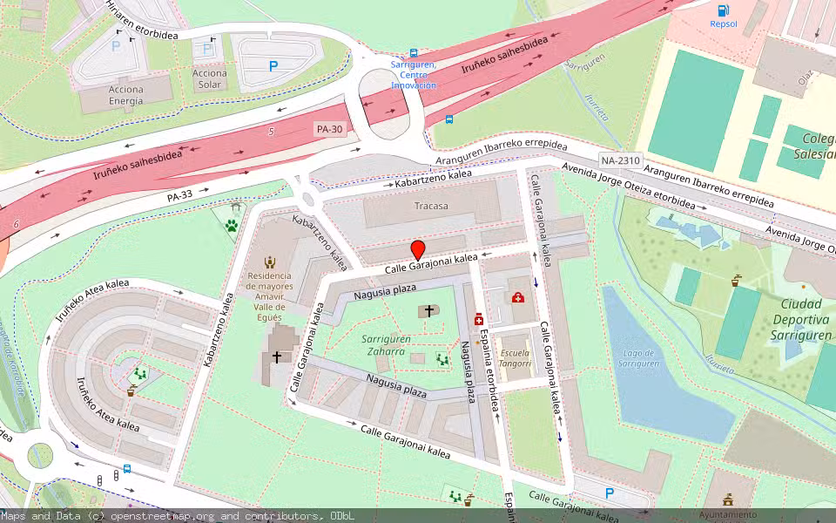Select the Repsol fuel station icon
This screenshot has width=836, height=523.
pos(722,10)
